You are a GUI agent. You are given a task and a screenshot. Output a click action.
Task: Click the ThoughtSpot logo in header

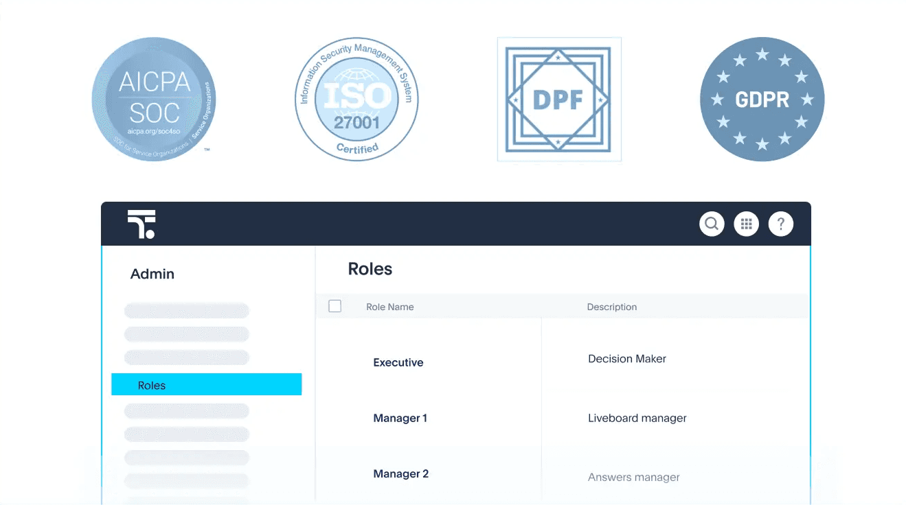pos(141,224)
